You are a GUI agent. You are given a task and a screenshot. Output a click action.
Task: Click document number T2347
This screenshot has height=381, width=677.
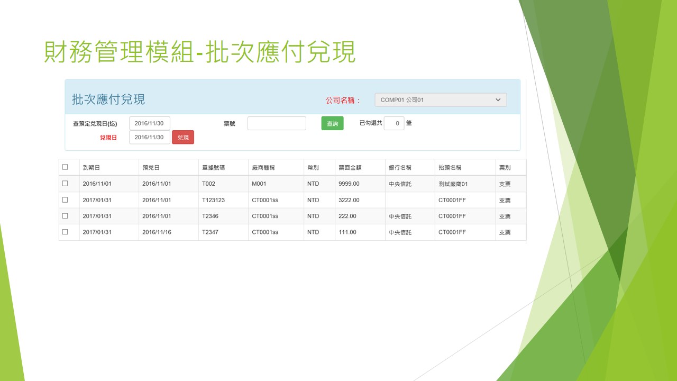pos(210,232)
